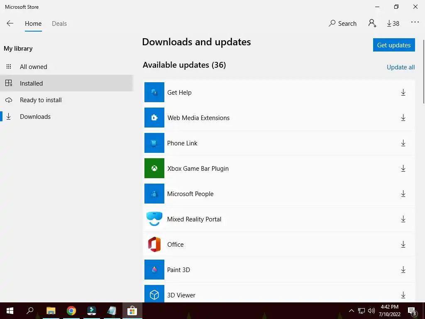425x319 pixels.
Task: Click the vertical scrollbar thumb on right
Action: click(424, 71)
